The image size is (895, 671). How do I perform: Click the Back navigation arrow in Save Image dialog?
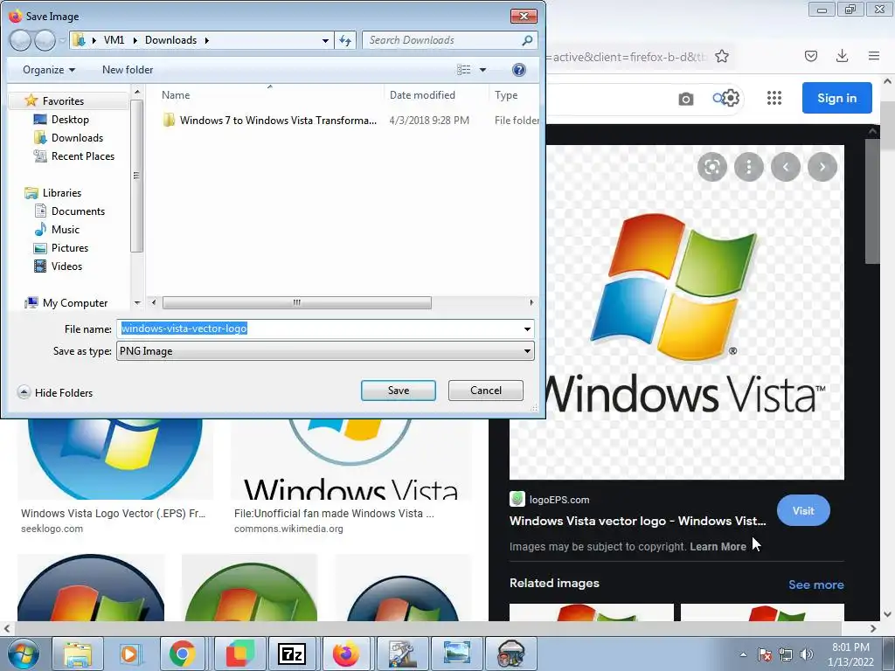pyautogui.click(x=21, y=40)
